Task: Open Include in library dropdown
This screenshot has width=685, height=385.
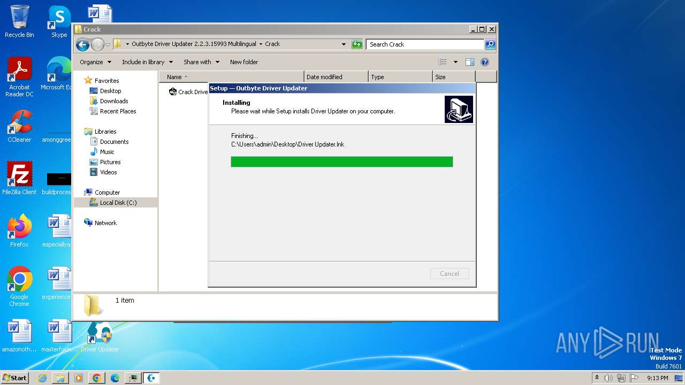Action: [x=147, y=62]
